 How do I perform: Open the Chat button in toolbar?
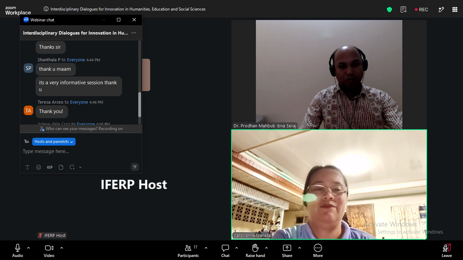[225, 251]
